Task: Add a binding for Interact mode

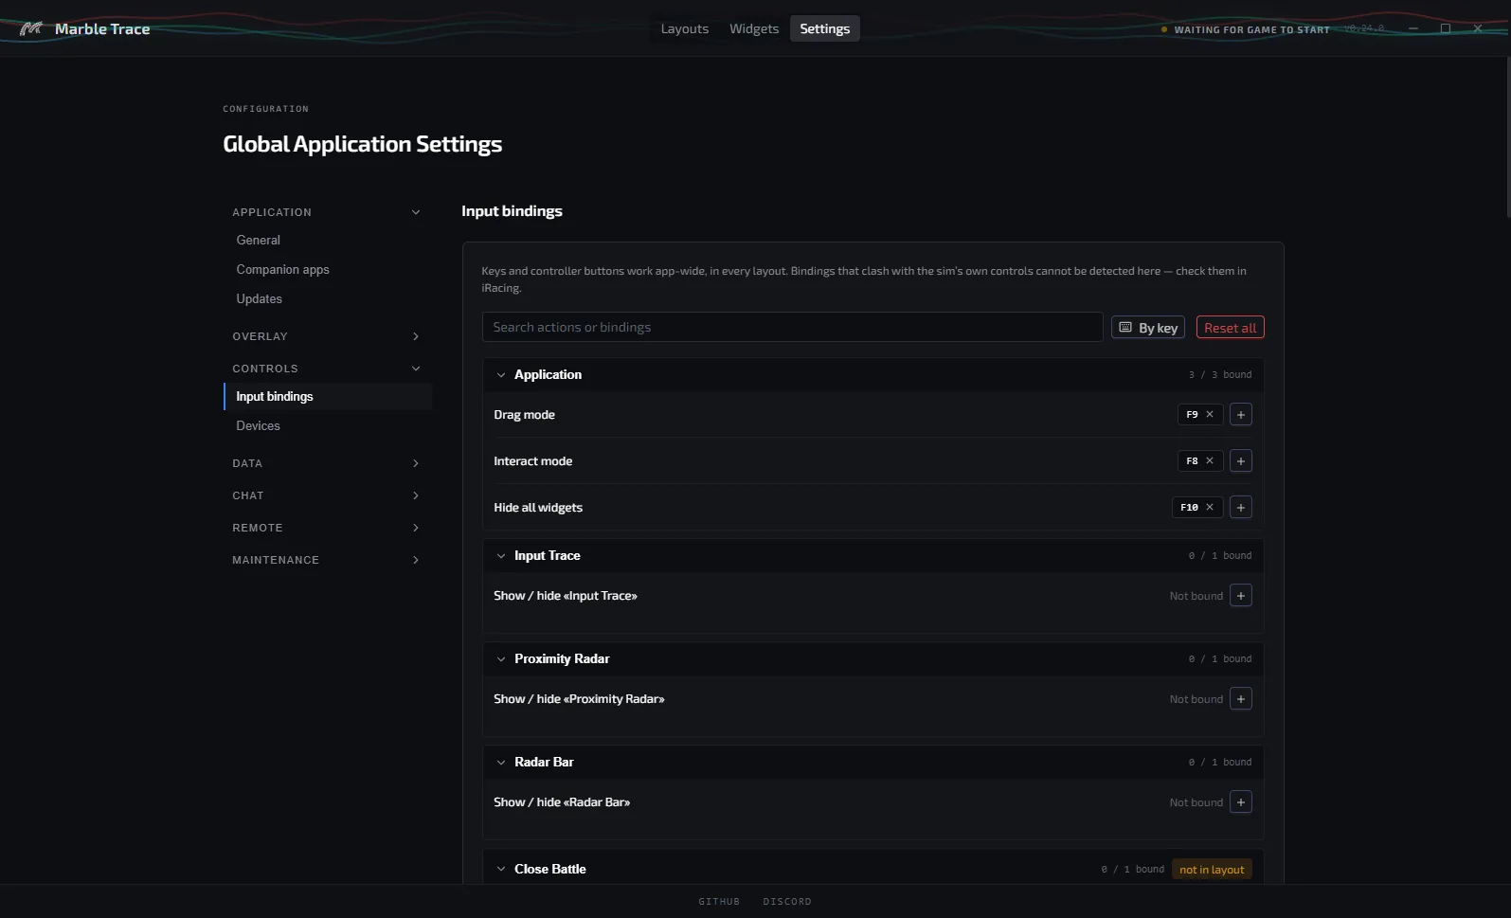Action: [1241, 460]
